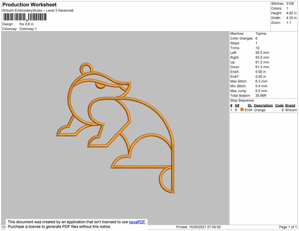Click the Min Stitch value 0.4 mm
The width and height of the screenshot is (299, 231).
pyautogui.click(x=261, y=86)
